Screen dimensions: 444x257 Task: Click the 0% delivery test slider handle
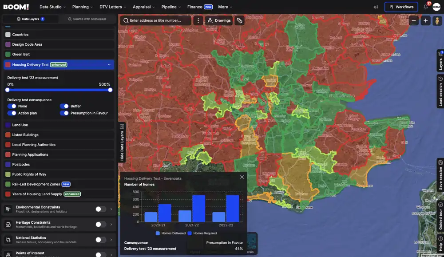click(8, 90)
